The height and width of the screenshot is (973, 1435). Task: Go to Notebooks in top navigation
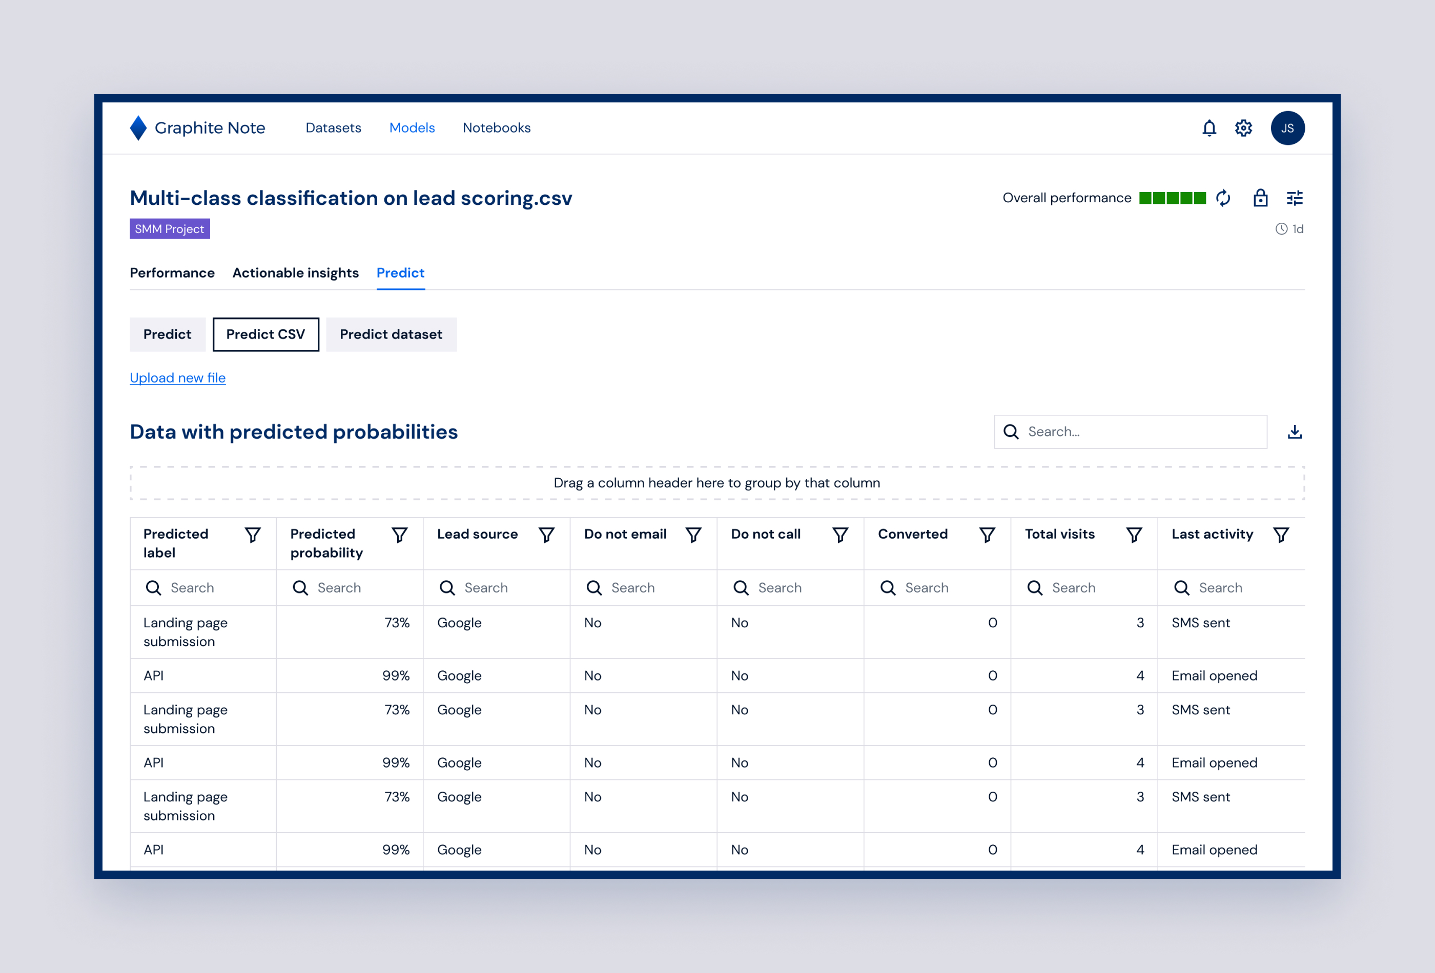point(497,128)
